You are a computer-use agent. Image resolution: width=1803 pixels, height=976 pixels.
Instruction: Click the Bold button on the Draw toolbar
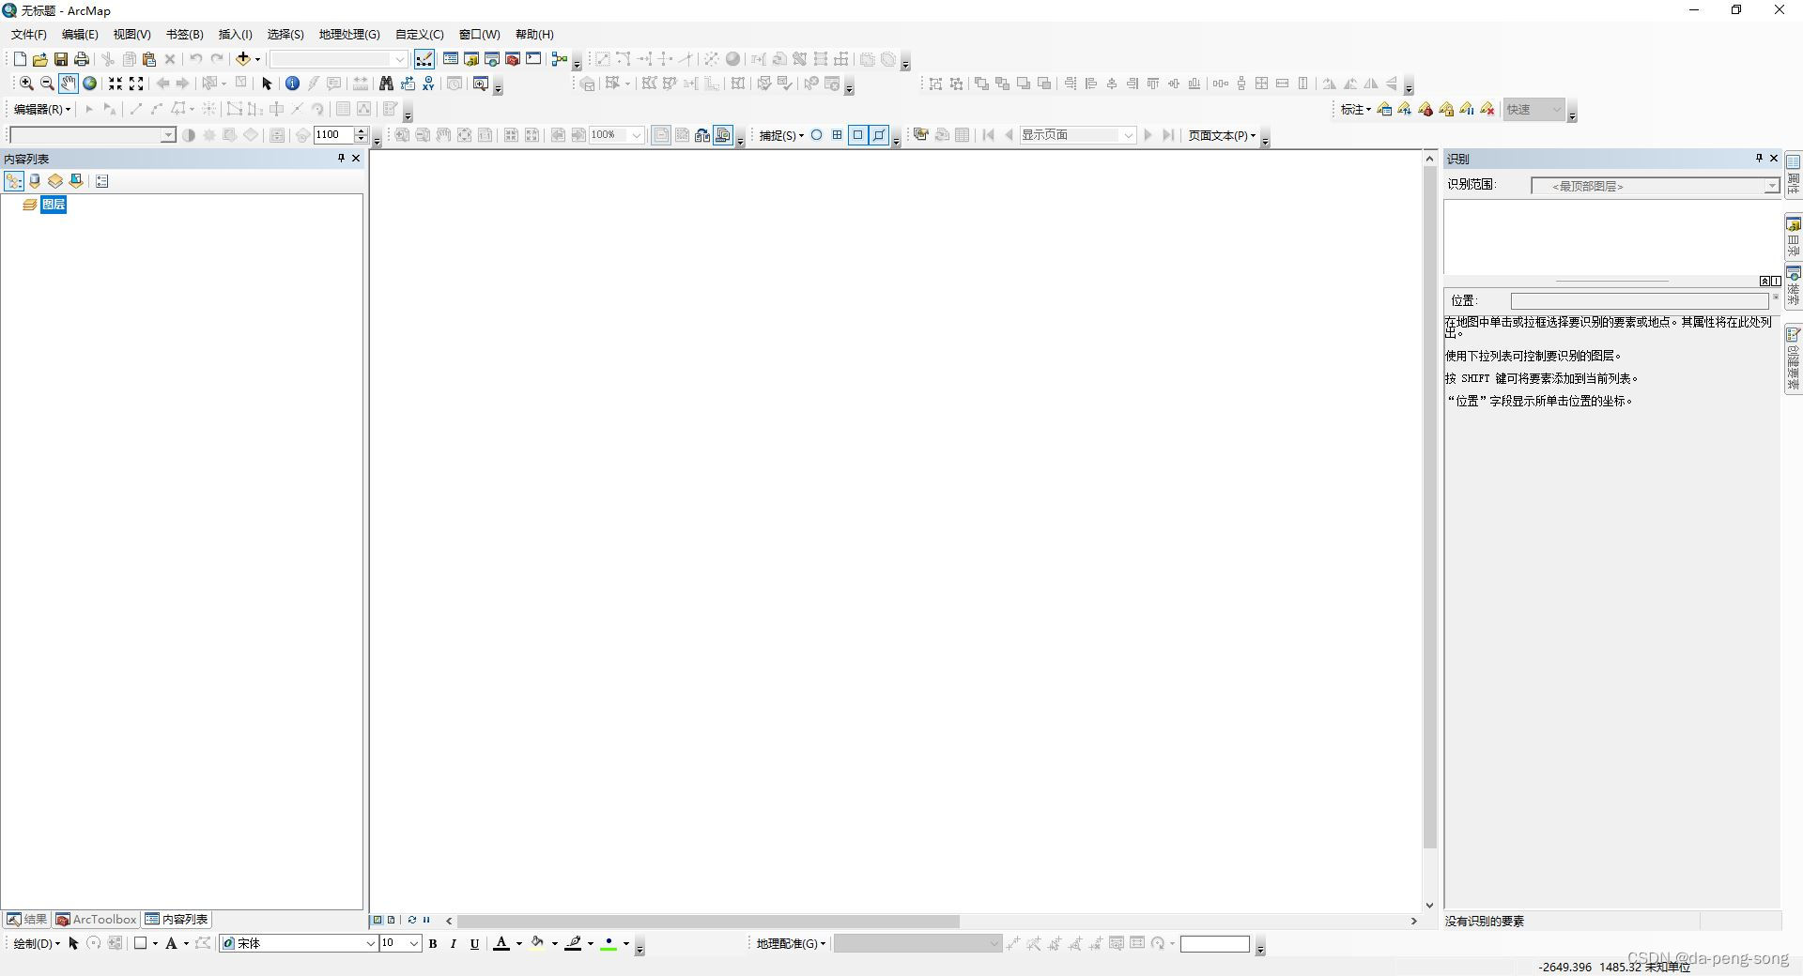click(x=433, y=944)
